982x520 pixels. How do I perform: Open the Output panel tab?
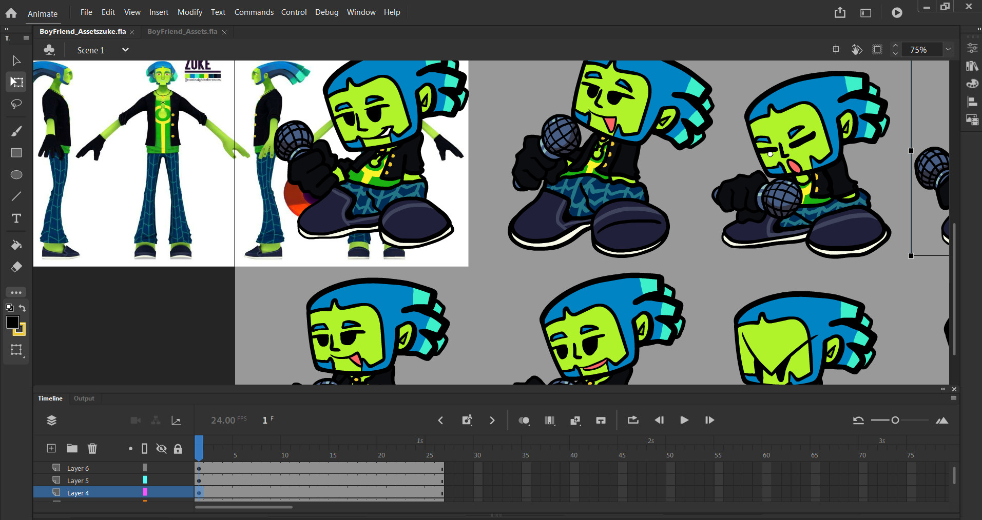tap(84, 398)
